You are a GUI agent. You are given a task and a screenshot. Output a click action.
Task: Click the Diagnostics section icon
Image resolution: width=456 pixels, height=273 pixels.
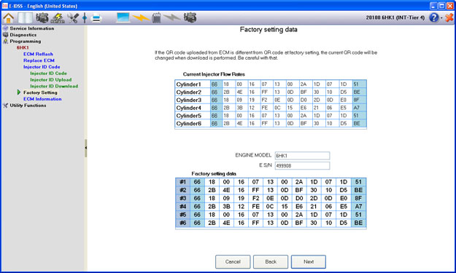[x=5, y=34]
